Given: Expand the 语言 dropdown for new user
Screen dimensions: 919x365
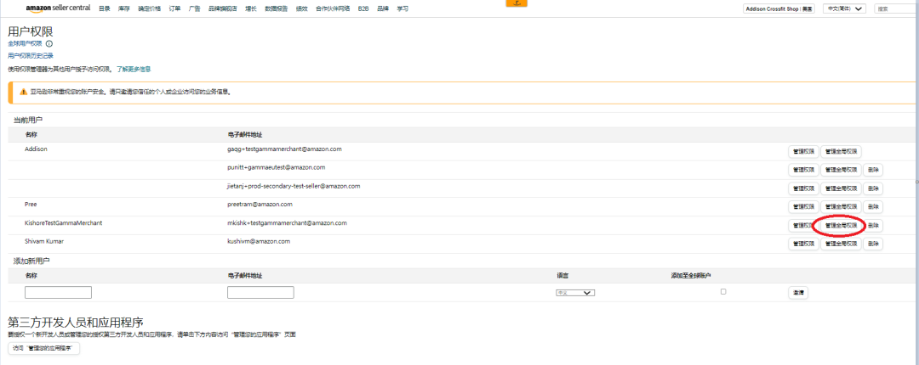Looking at the screenshot, I should pos(574,293).
